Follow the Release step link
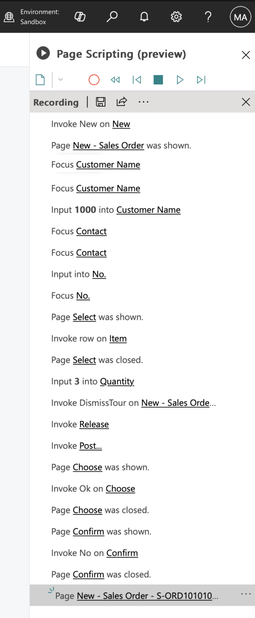Screen dimensions: 255x618 pos(94,424)
